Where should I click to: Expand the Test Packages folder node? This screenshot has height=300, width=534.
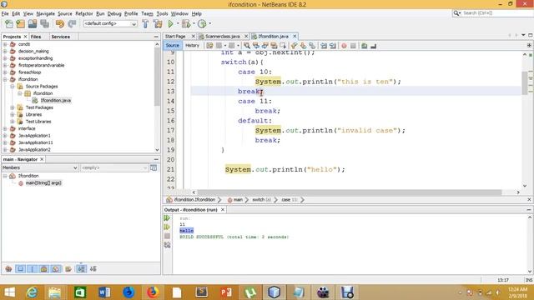pyautogui.click(x=13, y=107)
